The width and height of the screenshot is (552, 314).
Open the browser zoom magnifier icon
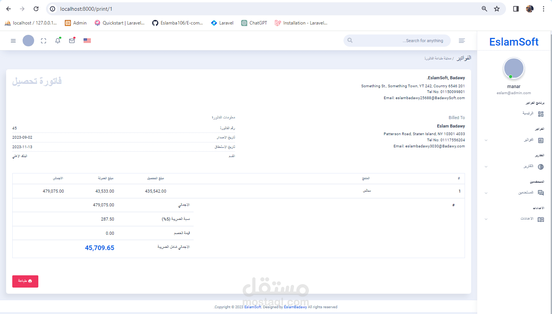tap(485, 9)
